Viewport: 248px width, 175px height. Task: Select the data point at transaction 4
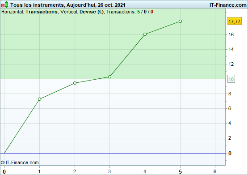tap(145, 34)
